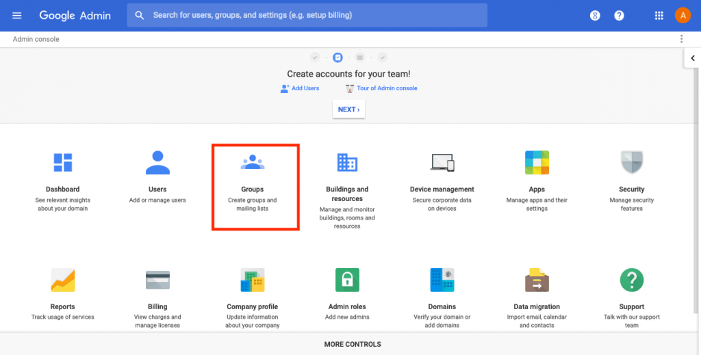This screenshot has width=701, height=355.
Task: Click the Apps title text
Action: [x=537, y=189]
